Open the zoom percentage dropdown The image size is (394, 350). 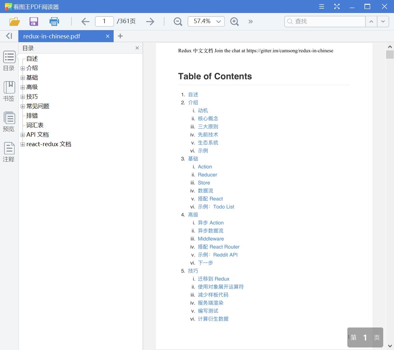(x=218, y=22)
